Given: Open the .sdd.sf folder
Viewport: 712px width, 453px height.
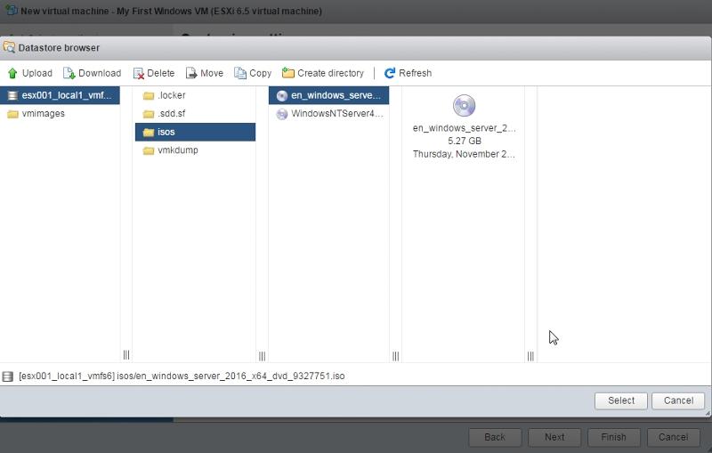Looking at the screenshot, I should (x=171, y=114).
